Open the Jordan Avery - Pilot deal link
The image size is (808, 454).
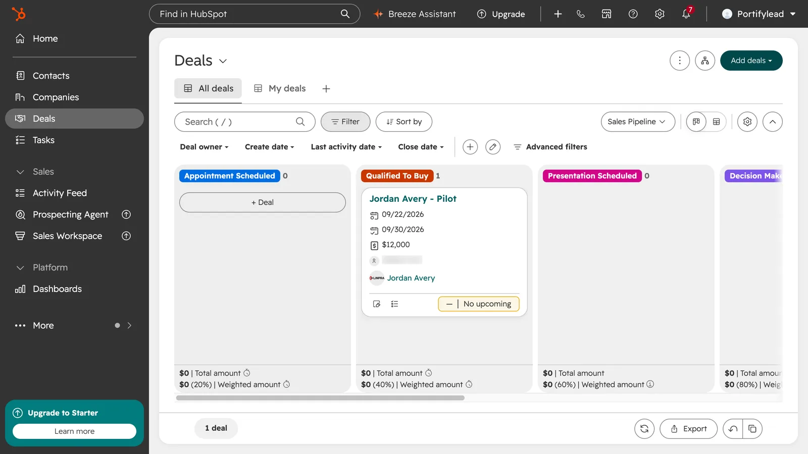tap(413, 199)
